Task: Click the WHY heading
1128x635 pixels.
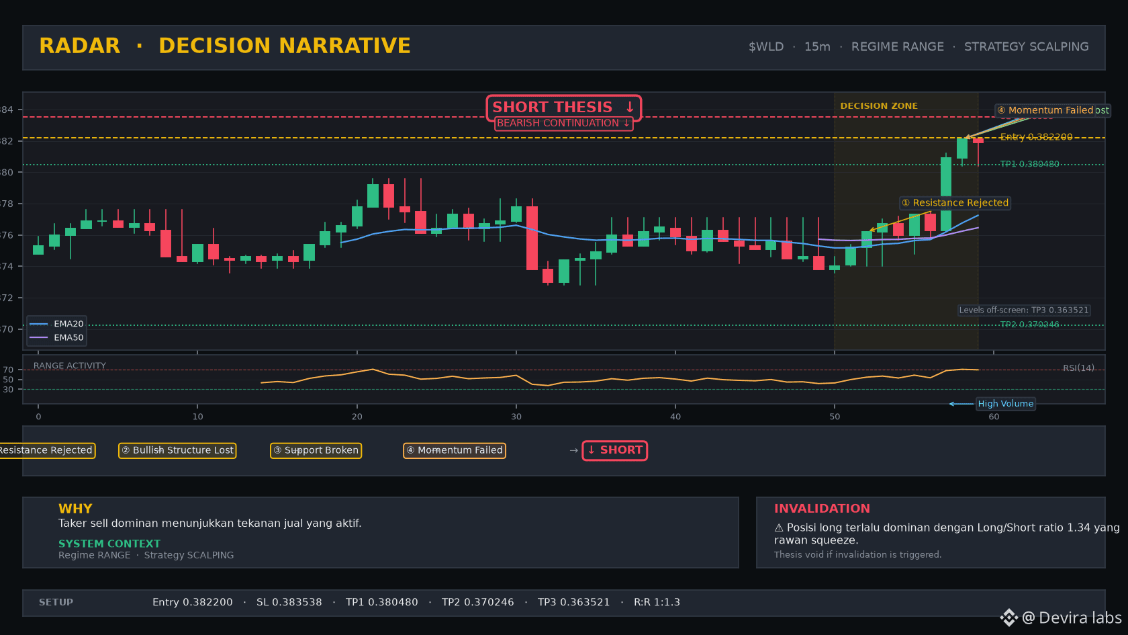Action: coord(75,509)
